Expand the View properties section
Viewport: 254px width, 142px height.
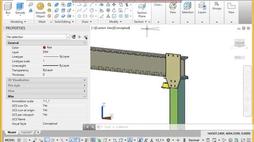(85, 91)
